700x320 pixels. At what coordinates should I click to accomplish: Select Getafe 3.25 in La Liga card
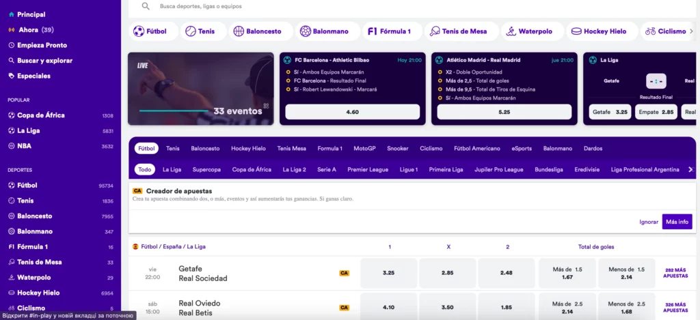[609, 112]
